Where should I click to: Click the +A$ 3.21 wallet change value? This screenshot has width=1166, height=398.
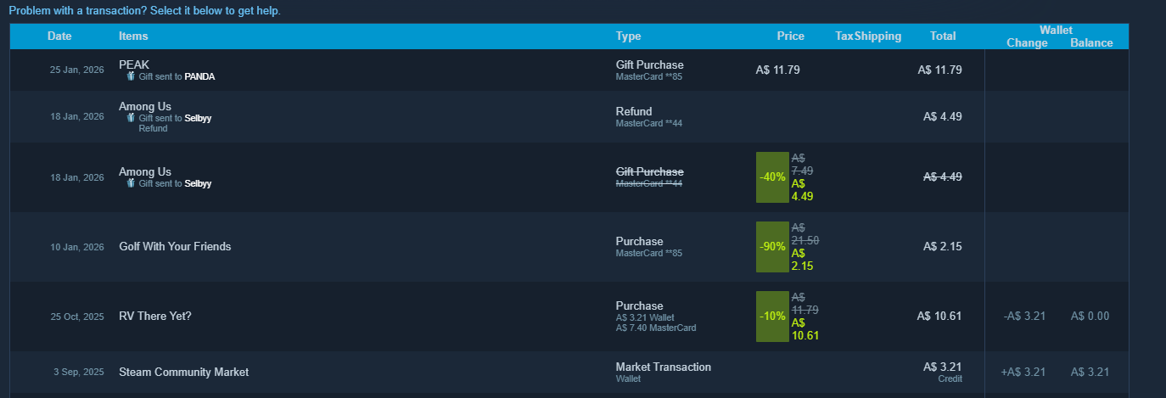point(1023,372)
